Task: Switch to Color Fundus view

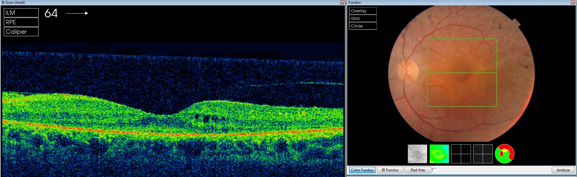Action: [x=362, y=170]
